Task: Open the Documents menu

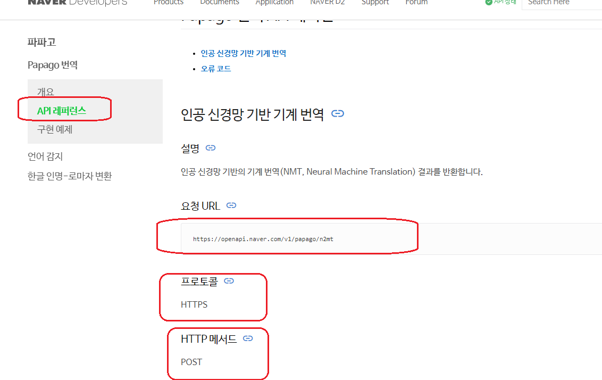Action: [220, 2]
